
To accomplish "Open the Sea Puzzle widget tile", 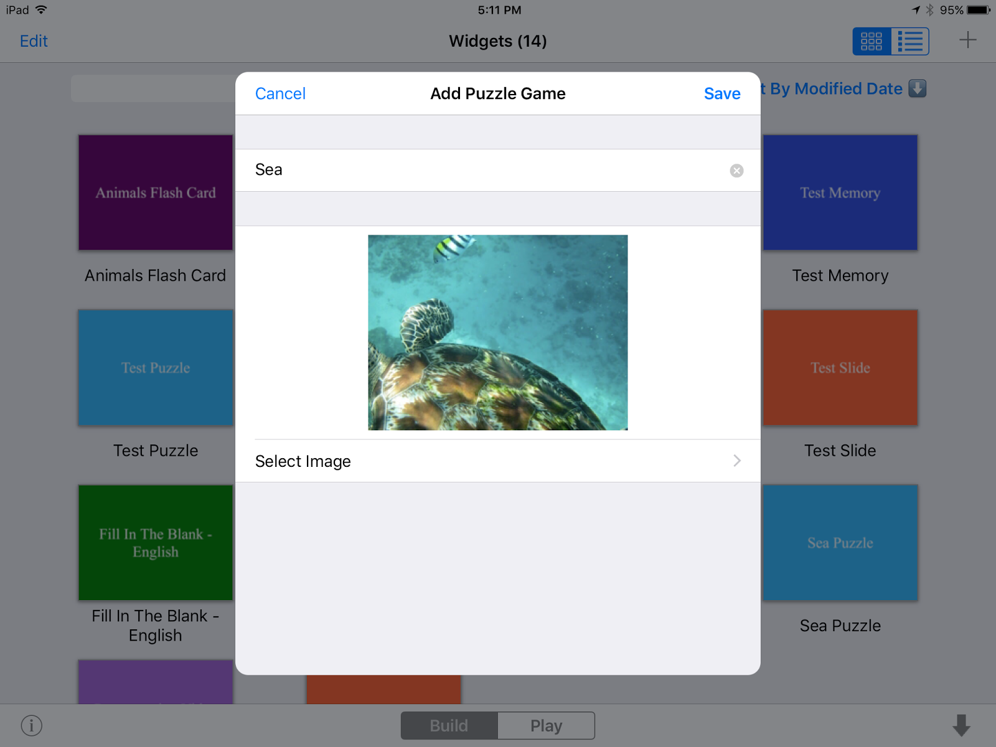I will pyautogui.click(x=840, y=543).
